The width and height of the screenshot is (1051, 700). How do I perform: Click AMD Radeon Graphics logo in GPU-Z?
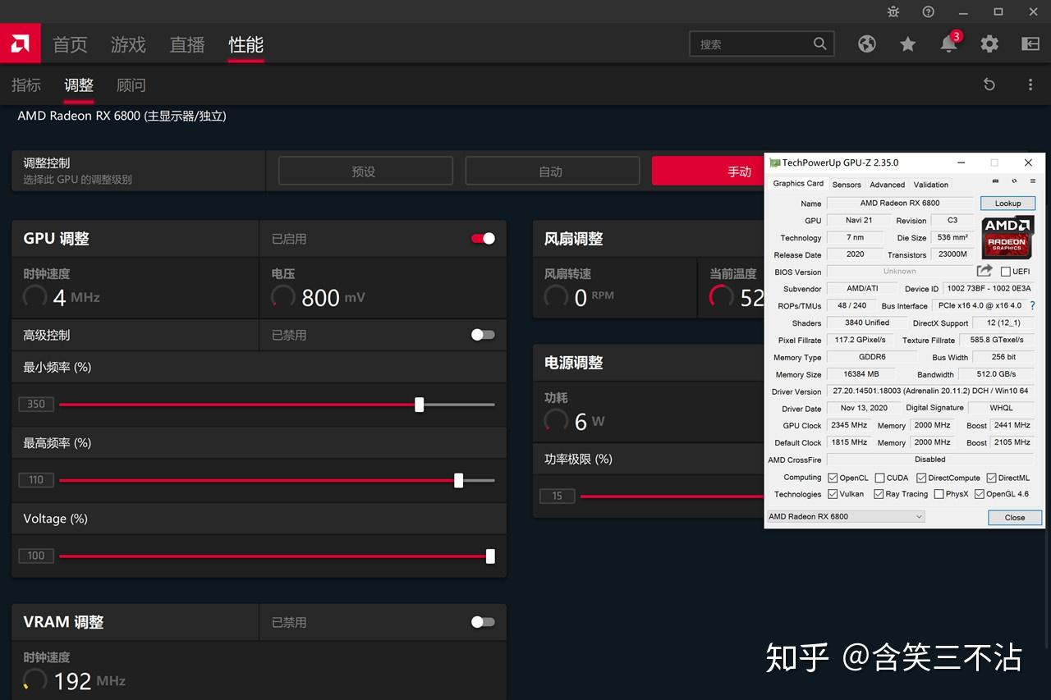tap(1007, 236)
